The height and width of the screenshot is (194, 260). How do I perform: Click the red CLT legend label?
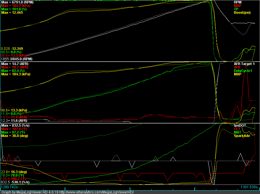click(237, 129)
